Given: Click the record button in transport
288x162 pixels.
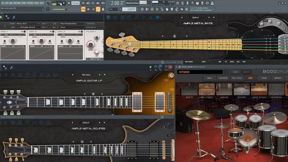Looking at the screenshot, I should click(69, 3).
